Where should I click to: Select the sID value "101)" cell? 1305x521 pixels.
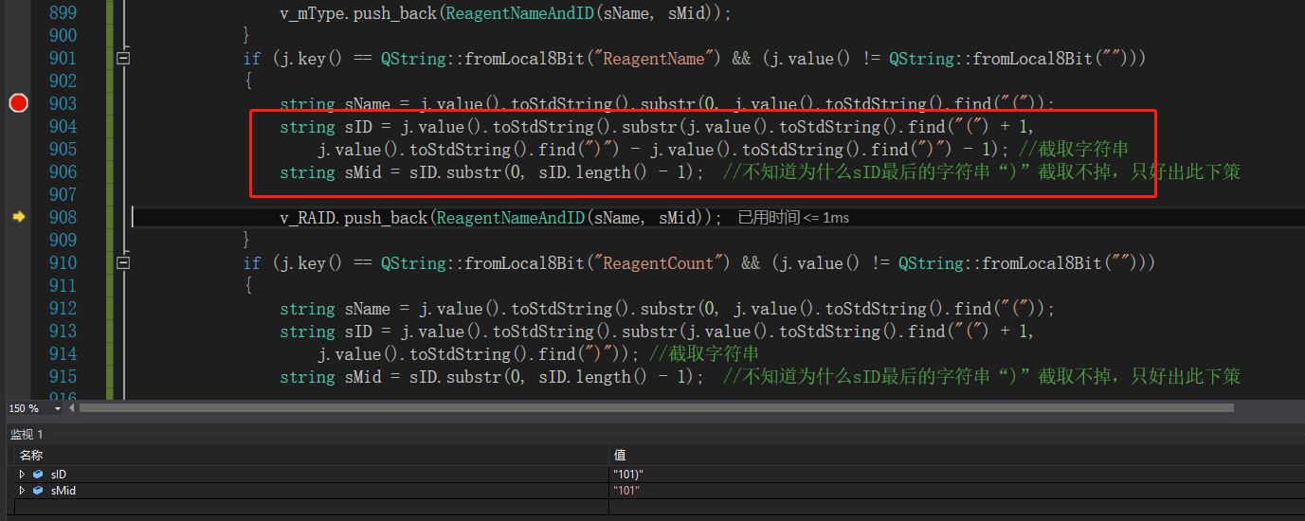click(629, 474)
